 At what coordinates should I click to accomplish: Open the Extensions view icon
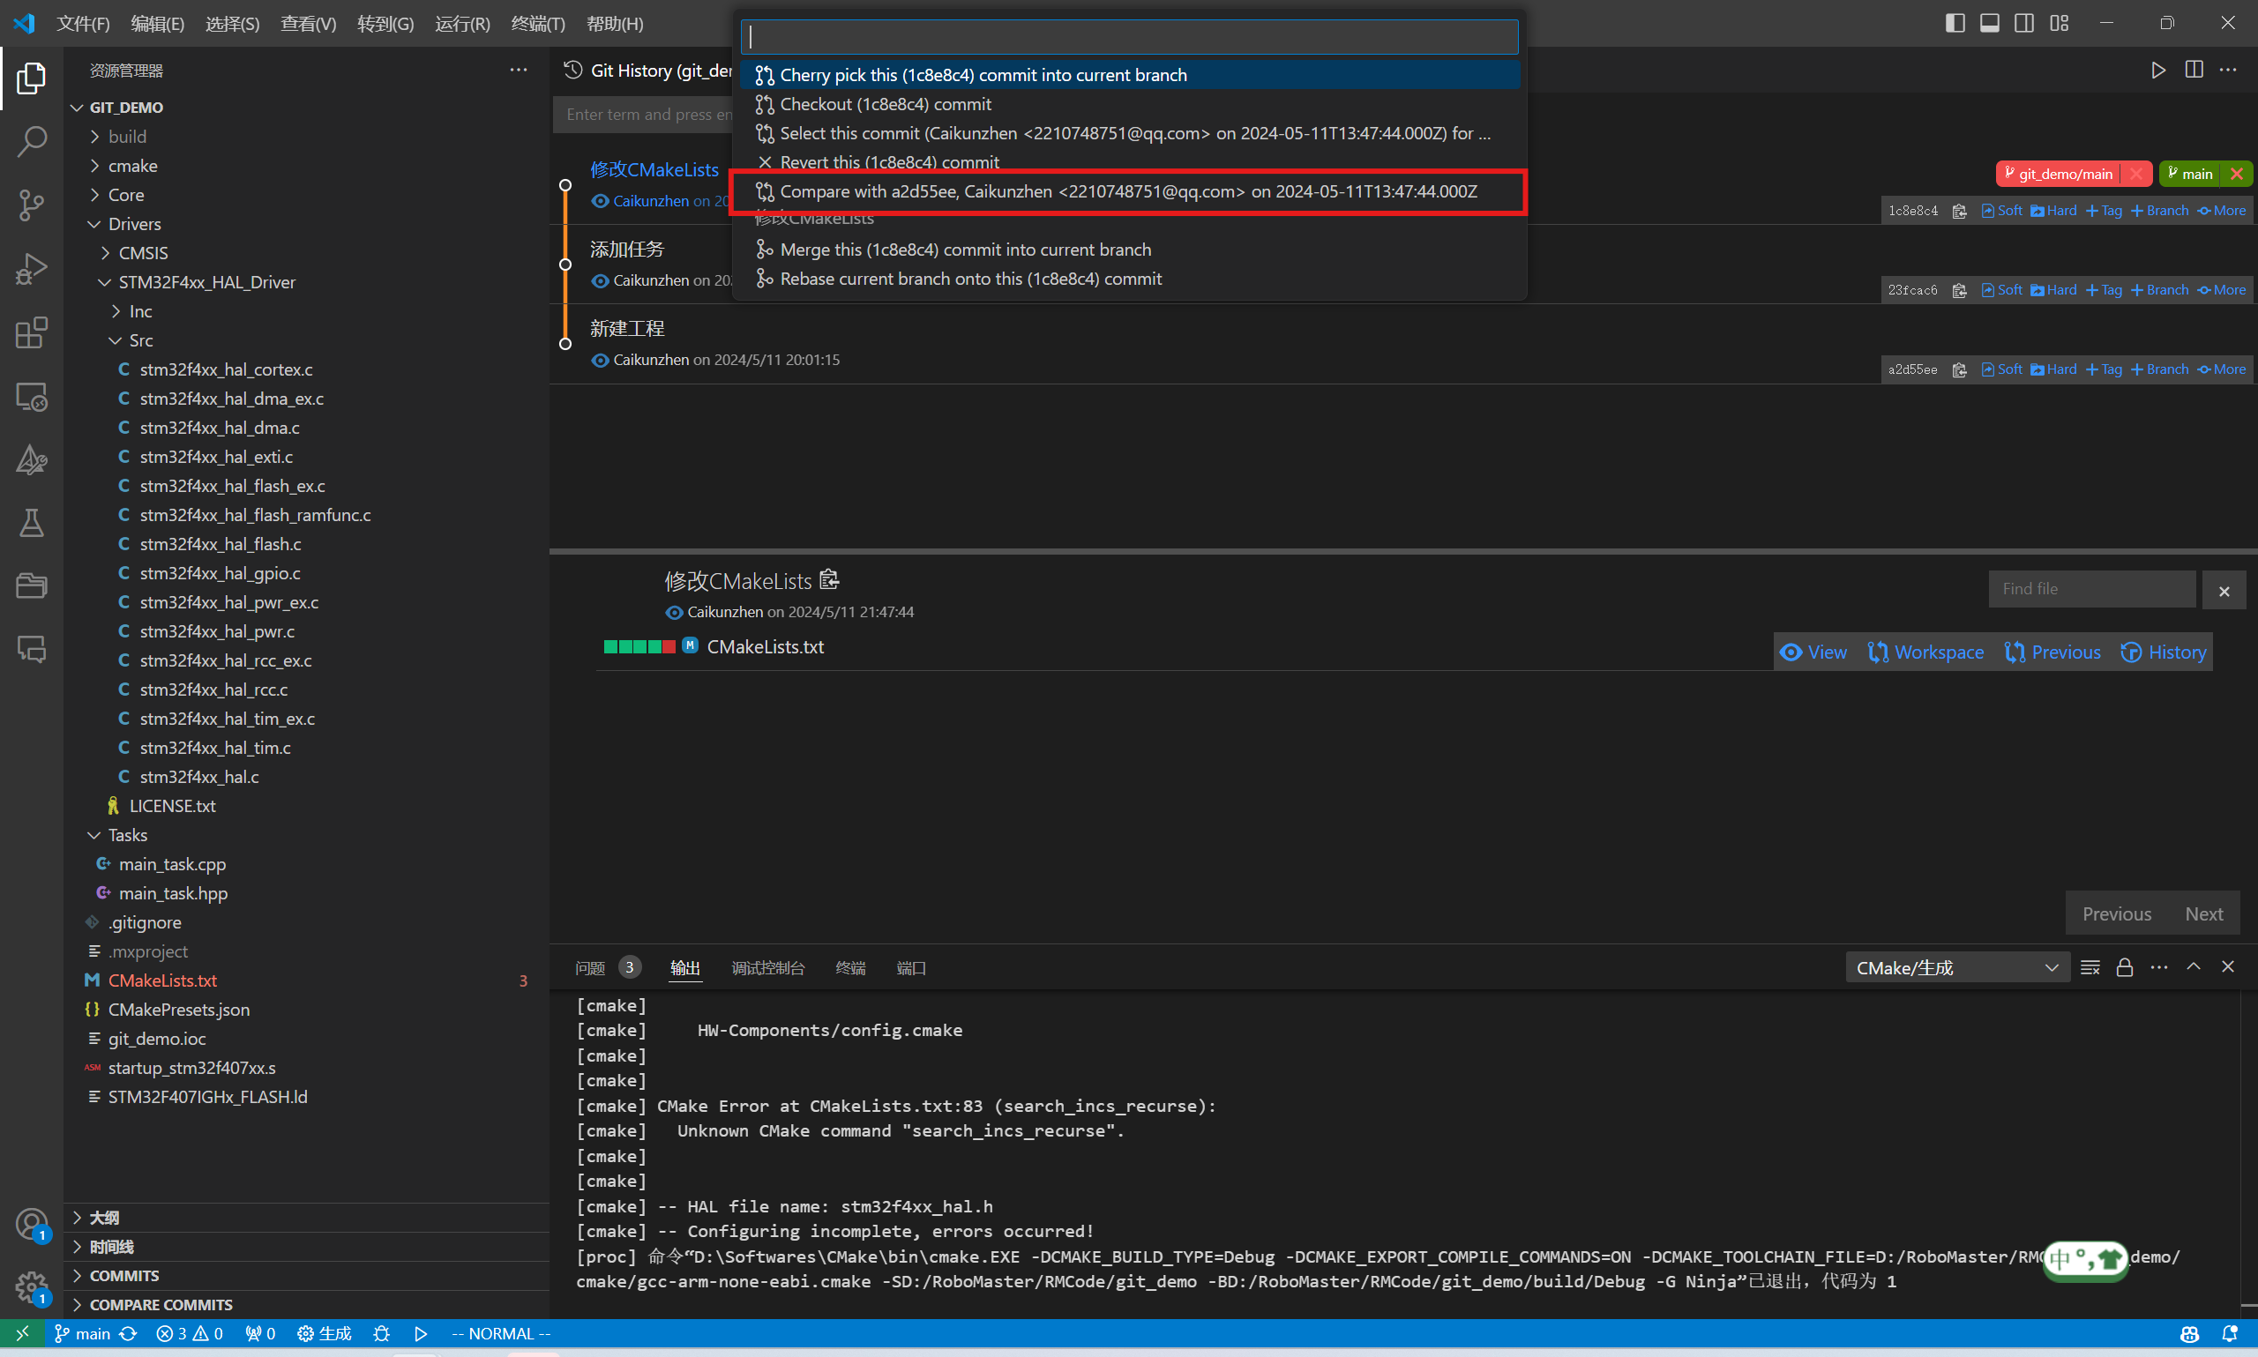tap(31, 332)
